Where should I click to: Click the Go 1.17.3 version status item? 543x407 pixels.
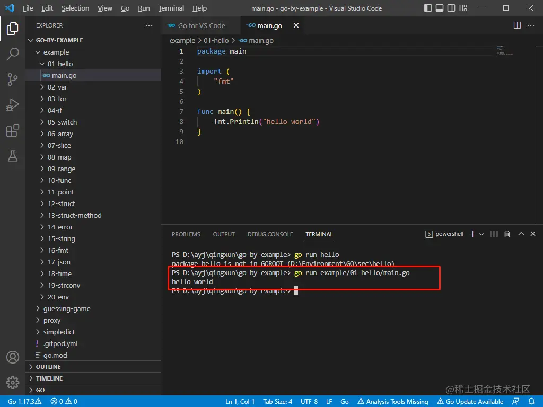click(x=24, y=402)
